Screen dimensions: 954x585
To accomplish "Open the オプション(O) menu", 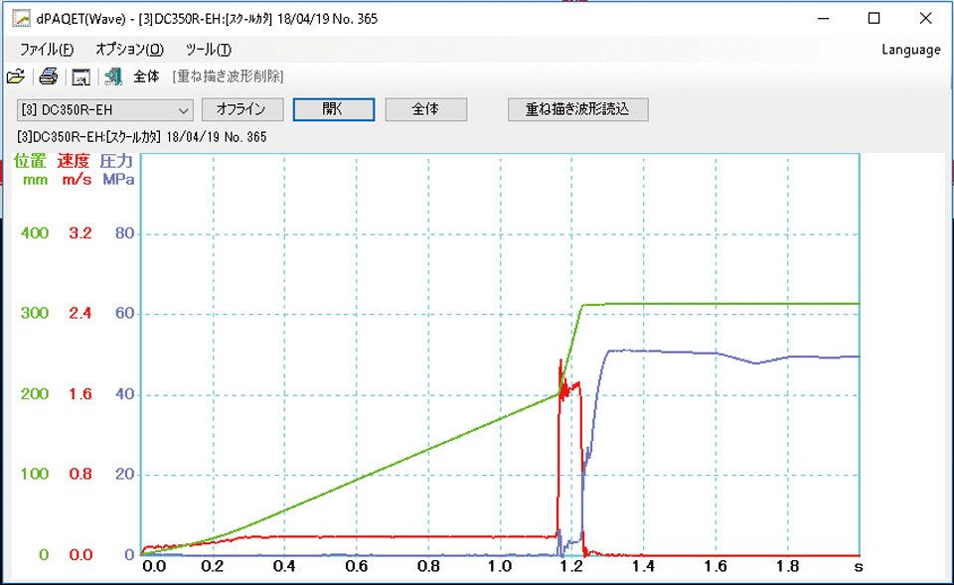I will click(x=129, y=50).
